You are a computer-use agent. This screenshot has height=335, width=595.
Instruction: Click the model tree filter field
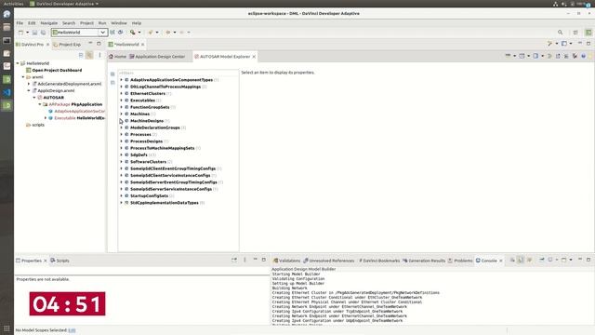coord(178,73)
